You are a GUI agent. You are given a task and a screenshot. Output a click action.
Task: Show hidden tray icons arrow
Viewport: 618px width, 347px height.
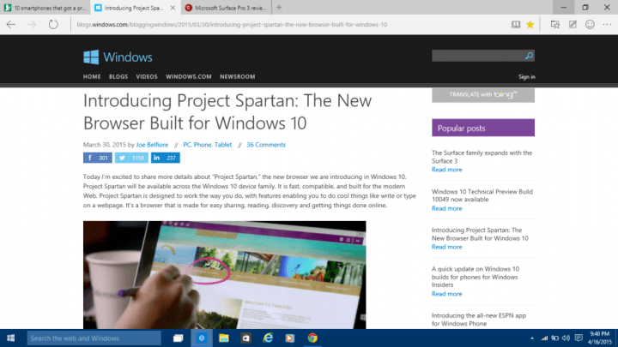click(532, 338)
